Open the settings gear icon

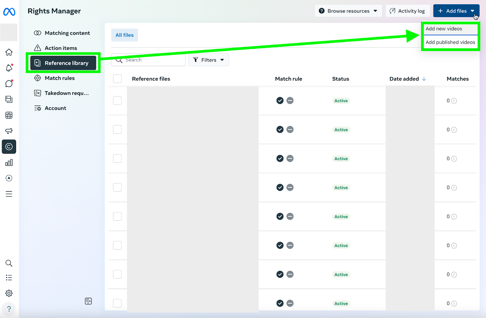coord(9,293)
